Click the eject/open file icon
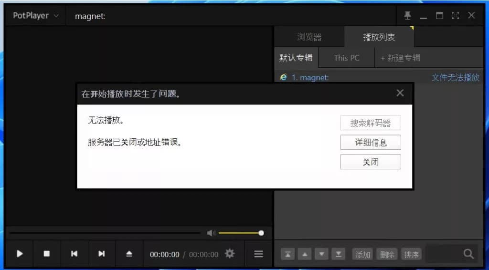Image resolution: width=489 pixels, height=270 pixels. coord(129,254)
